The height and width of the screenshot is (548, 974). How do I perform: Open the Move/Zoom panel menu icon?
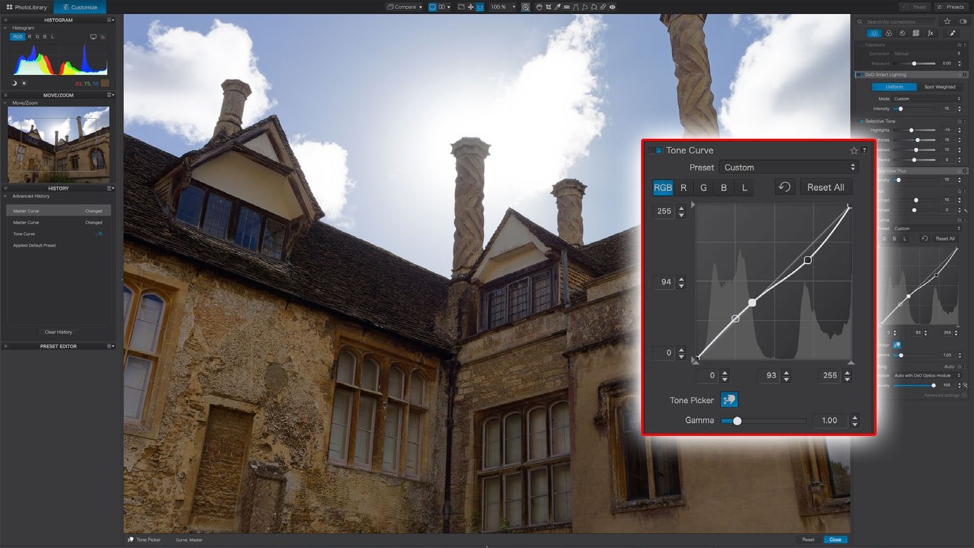111,95
